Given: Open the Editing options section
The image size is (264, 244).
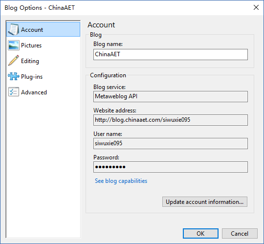Looking at the screenshot, I should click(x=44, y=61).
